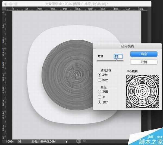
Task: Click the share/export icon in status bar
Action: point(20,141)
